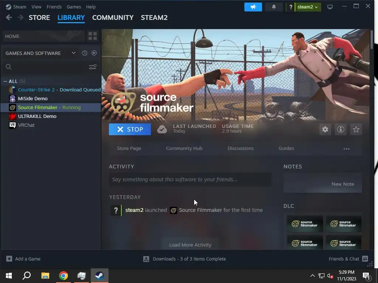The width and height of the screenshot is (378, 283).
Task: Show hidden system tray icons chevron
Action: point(312,276)
